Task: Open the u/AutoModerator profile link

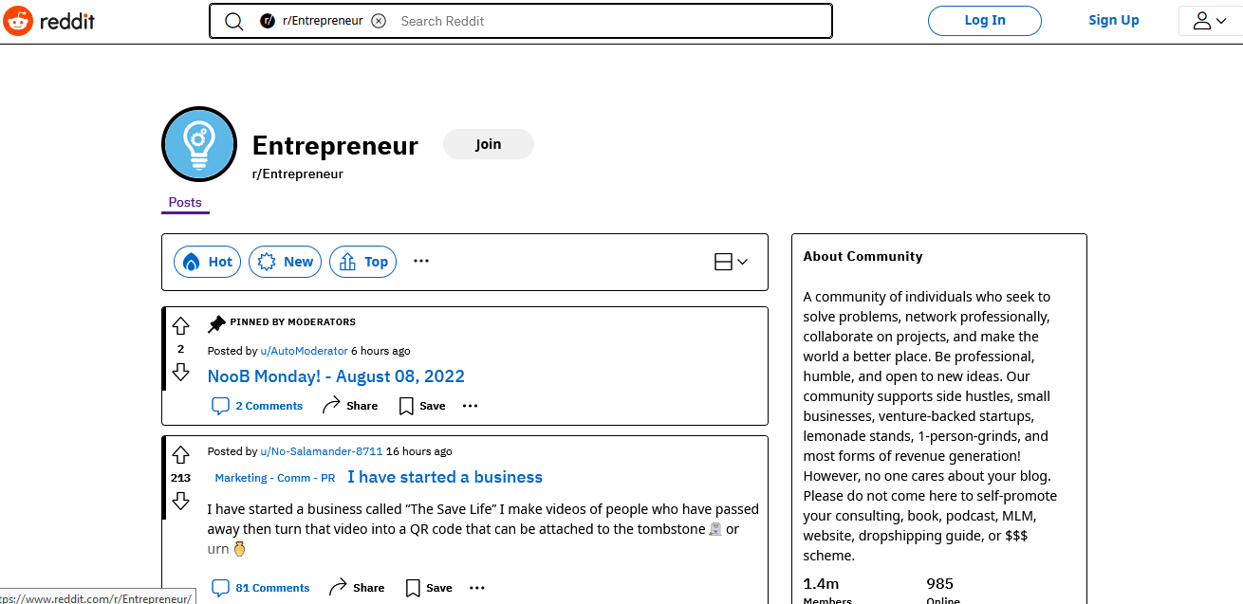Action: pyautogui.click(x=305, y=351)
